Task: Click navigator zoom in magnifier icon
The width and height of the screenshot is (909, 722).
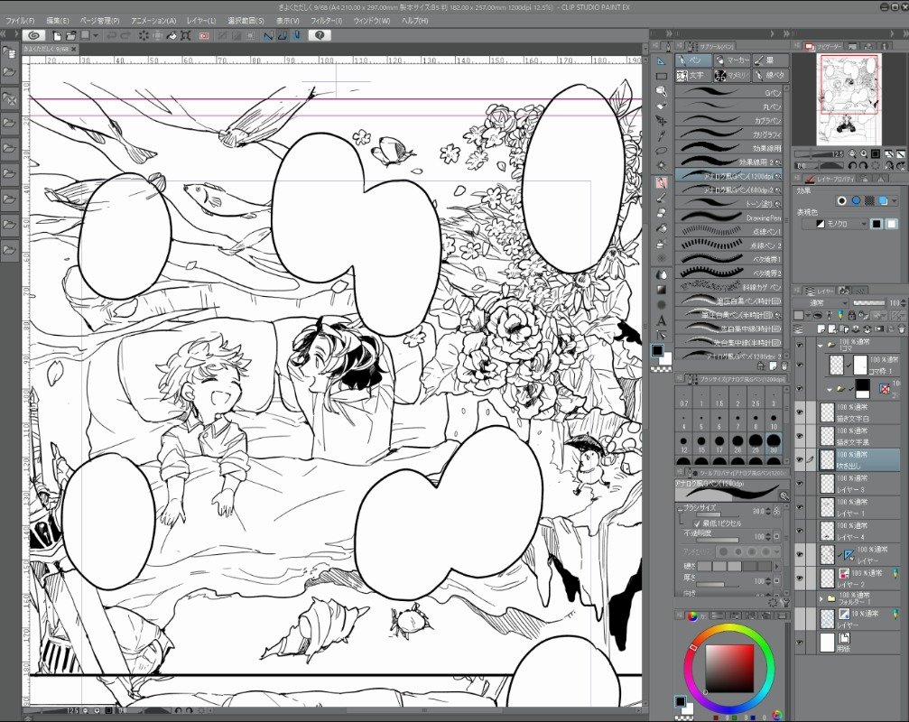Action: click(863, 154)
